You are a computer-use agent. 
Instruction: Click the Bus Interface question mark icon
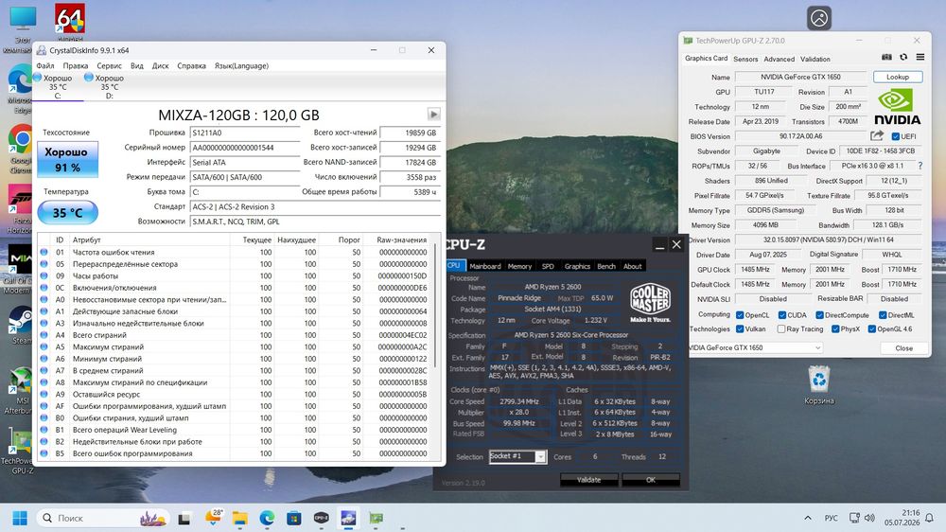[920, 166]
